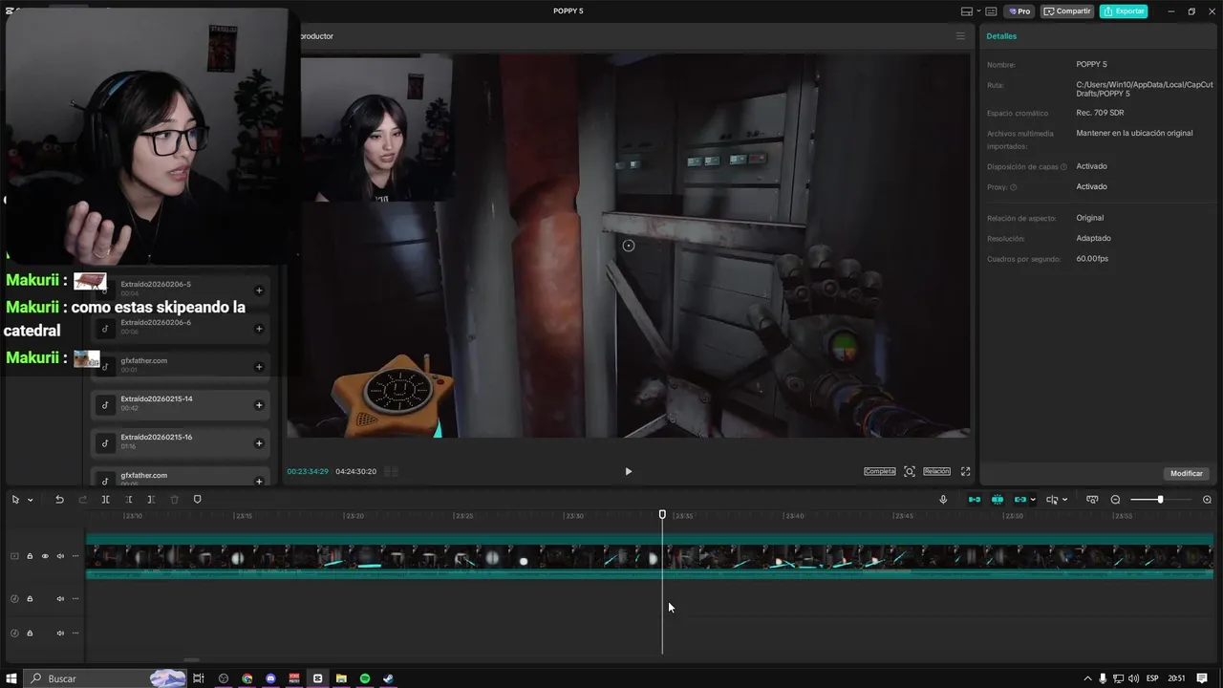The width and height of the screenshot is (1223, 688).
Task: Open Windows Start menu
Action: click(12, 678)
